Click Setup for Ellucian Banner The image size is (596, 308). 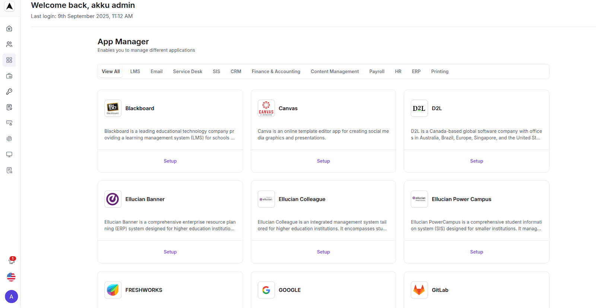pyautogui.click(x=170, y=252)
